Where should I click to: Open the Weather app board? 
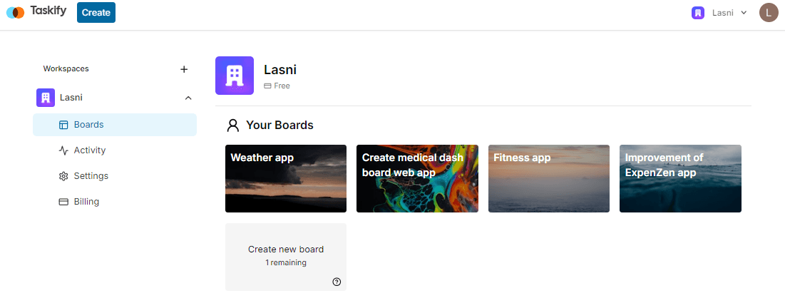[286, 178]
